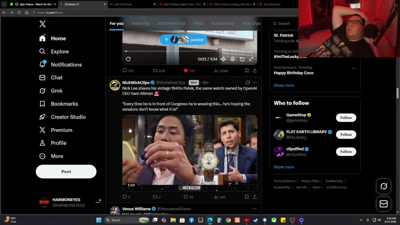Screen dimensions: 400x225
Task: Switch to the YouTube Music browser tab
Action: pyautogui.click(x=272, y=4)
